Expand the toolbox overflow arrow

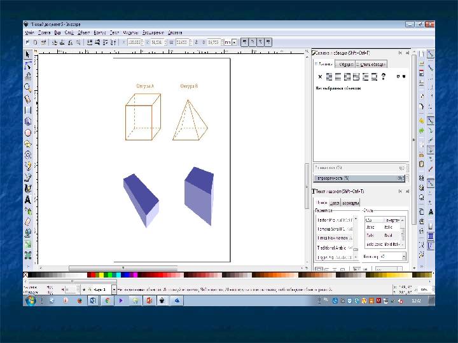pyautogui.click(x=28, y=266)
